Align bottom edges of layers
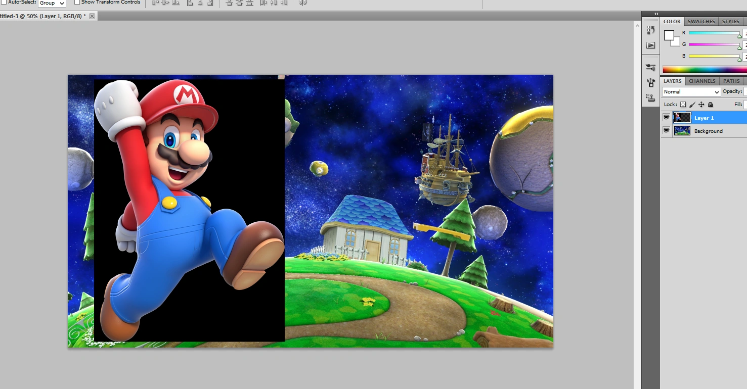Image resolution: width=747 pixels, height=389 pixels. click(x=176, y=3)
